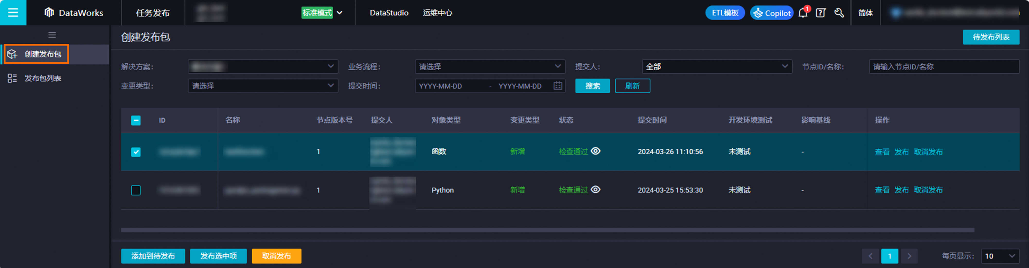
Task: Click the 搜索 button
Action: 592,86
